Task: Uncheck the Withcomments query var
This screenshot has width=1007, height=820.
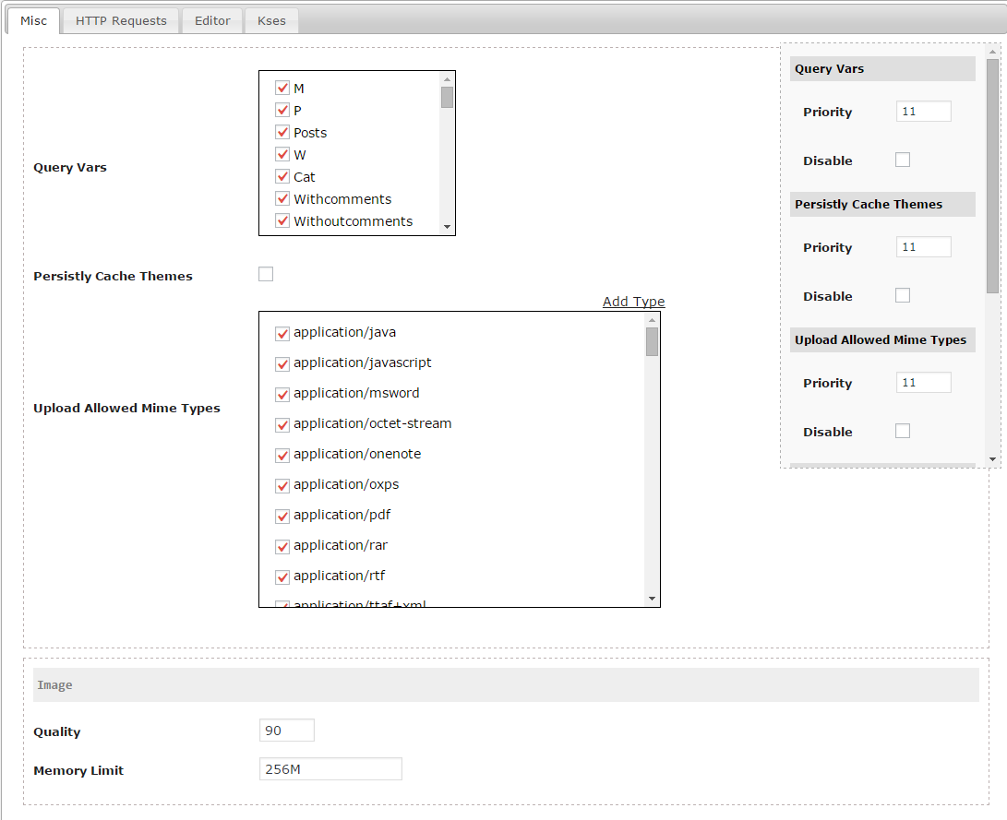Action: point(282,199)
